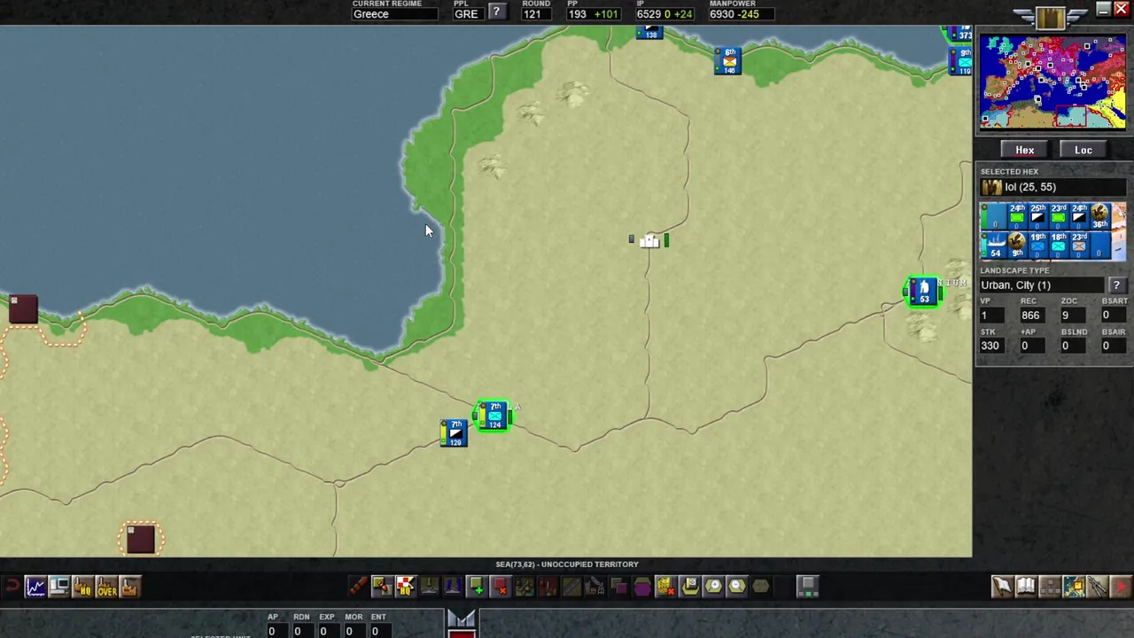Click the zoom out hex icon
Viewport: 1134px width, 638px height.
(736, 587)
